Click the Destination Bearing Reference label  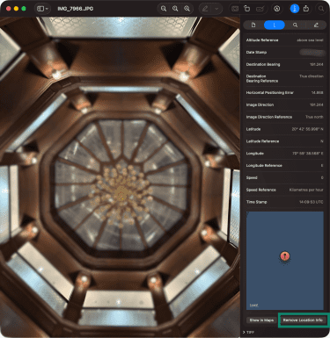(262, 78)
